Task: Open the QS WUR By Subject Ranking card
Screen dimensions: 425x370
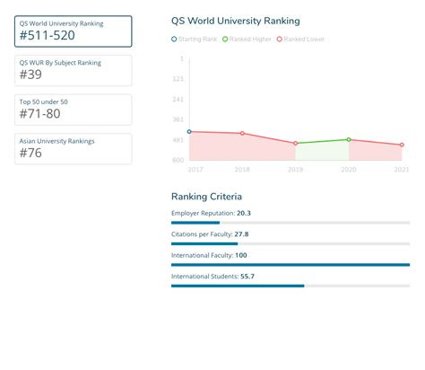Action: [74, 70]
